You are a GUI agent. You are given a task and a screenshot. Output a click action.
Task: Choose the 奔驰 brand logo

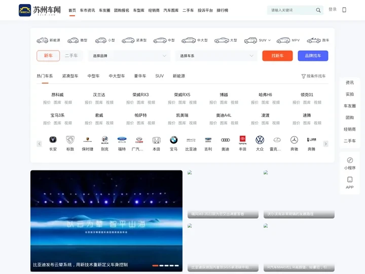pyautogui.click(x=294, y=140)
